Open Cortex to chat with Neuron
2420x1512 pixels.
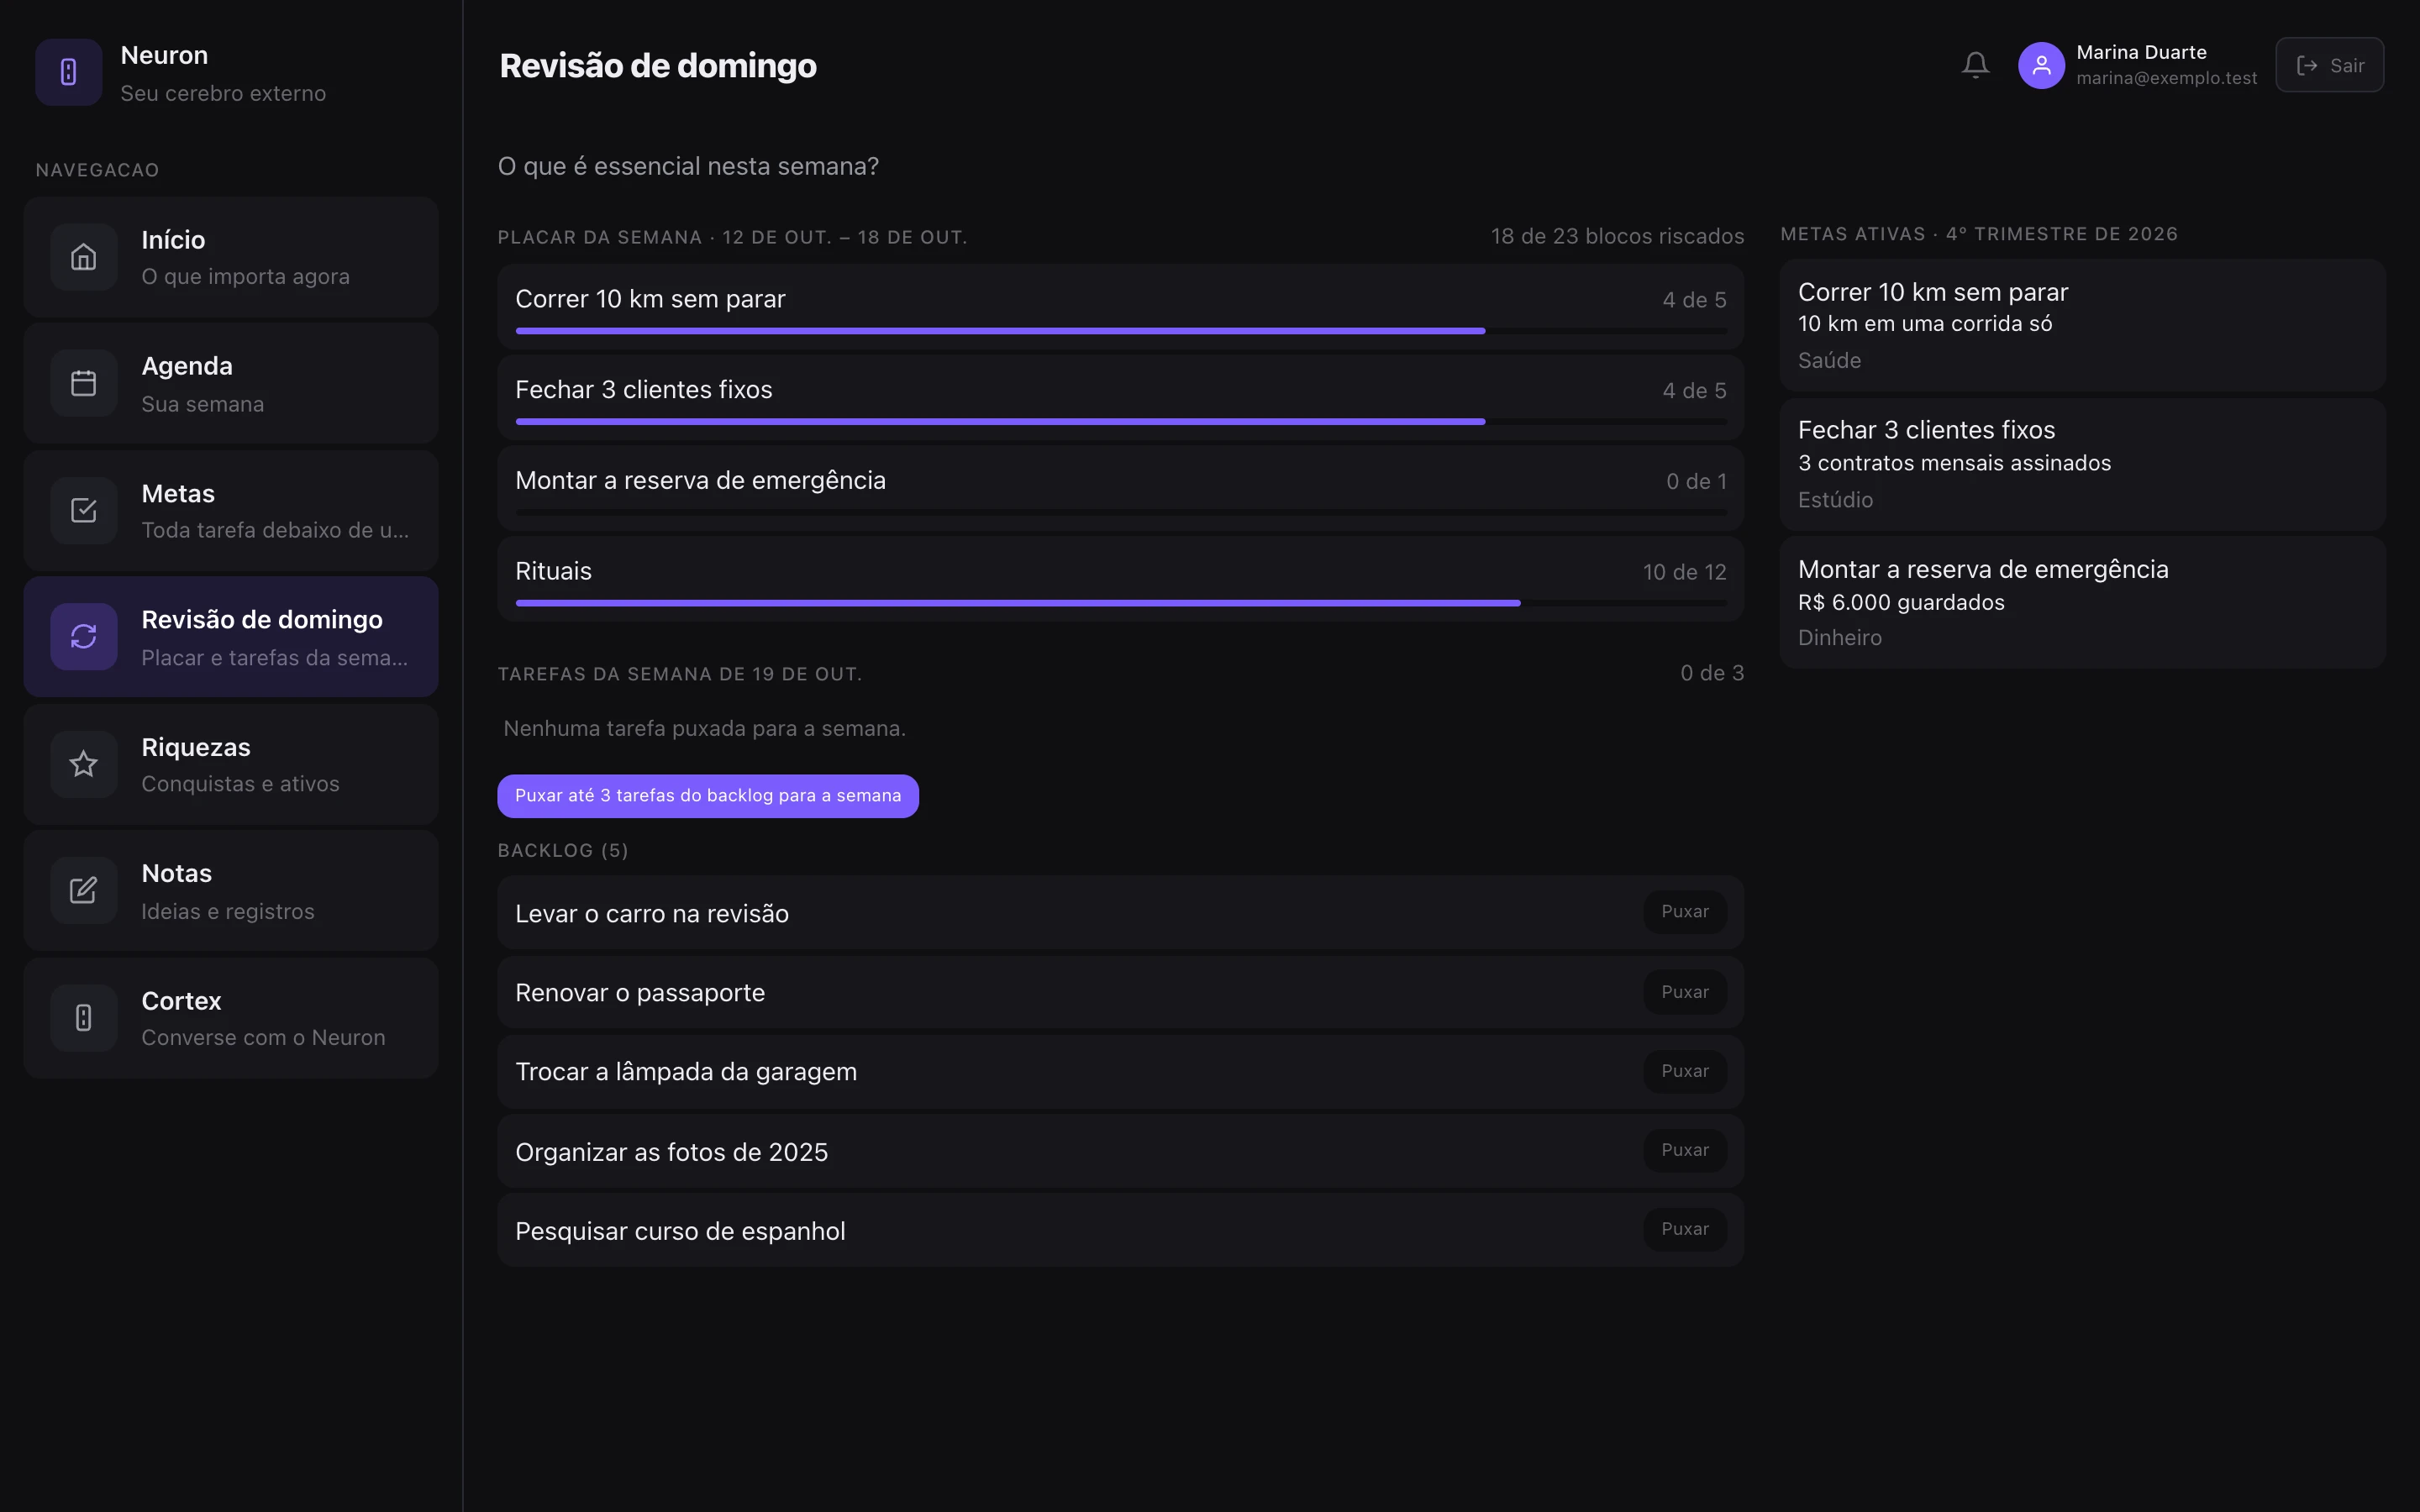pos(231,1017)
